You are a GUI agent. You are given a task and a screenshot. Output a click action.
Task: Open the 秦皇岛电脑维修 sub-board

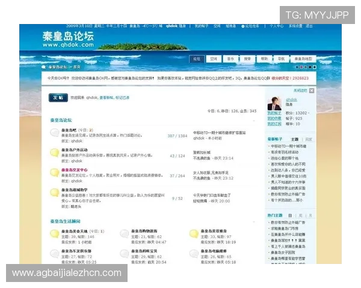(214, 251)
